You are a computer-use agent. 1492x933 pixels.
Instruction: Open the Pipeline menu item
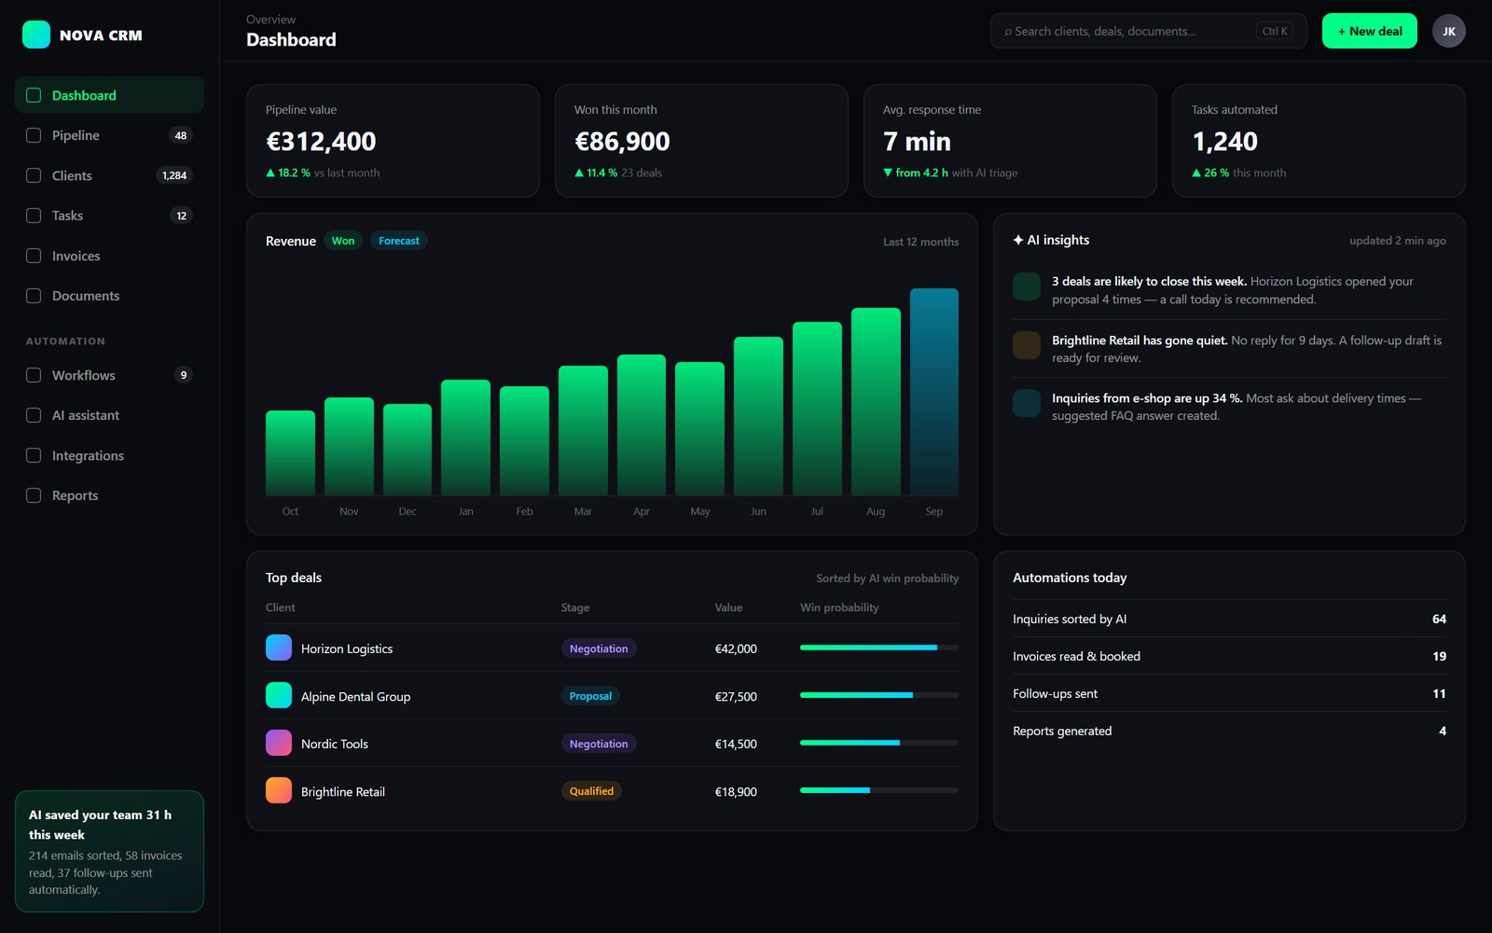click(x=109, y=135)
